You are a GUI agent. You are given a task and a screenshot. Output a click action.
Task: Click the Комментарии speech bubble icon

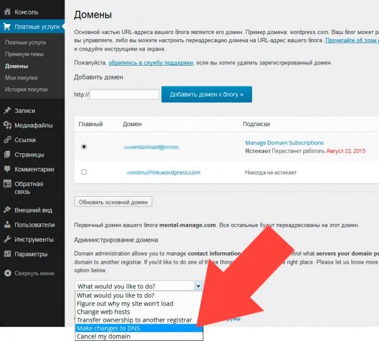pos(7,169)
